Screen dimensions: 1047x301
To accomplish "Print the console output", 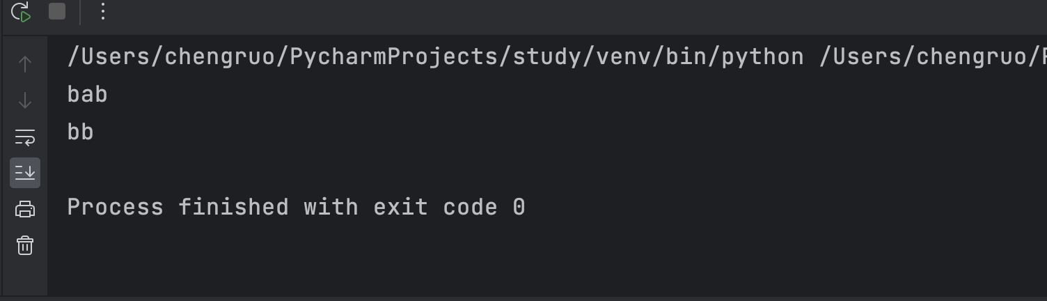I will [x=25, y=209].
